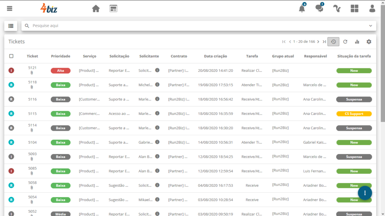Jump to the last page
This screenshot has height=216, width=385.
click(x=324, y=42)
